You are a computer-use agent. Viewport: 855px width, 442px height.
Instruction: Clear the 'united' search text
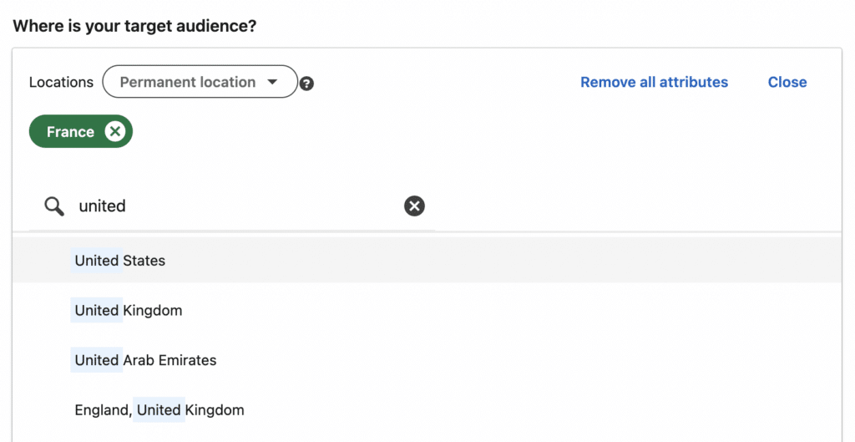tap(414, 206)
